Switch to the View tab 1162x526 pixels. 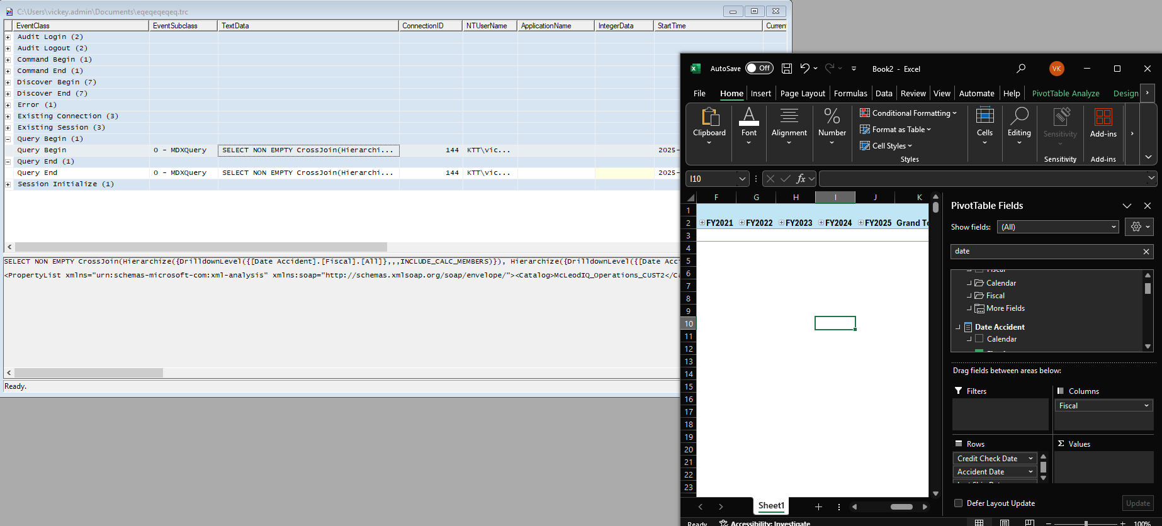click(x=942, y=93)
